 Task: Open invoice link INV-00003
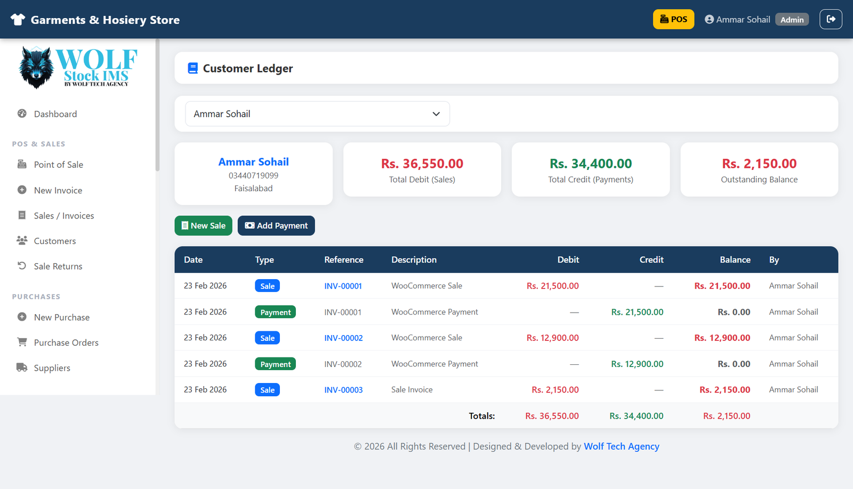coord(343,390)
